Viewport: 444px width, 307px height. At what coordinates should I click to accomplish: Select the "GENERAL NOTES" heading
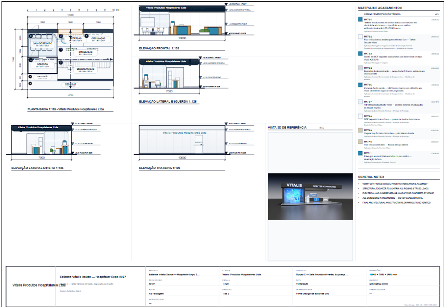click(x=371, y=177)
